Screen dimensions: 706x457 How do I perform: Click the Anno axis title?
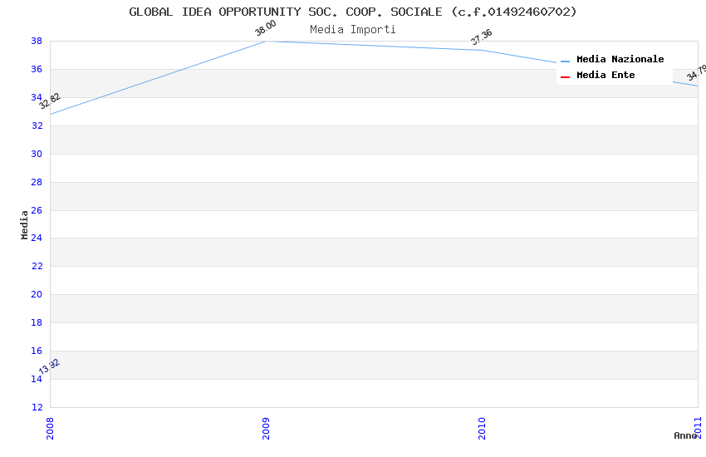coord(685,435)
